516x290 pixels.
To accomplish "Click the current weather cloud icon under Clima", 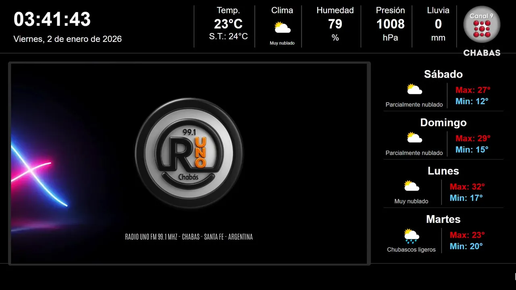I will coord(282,28).
